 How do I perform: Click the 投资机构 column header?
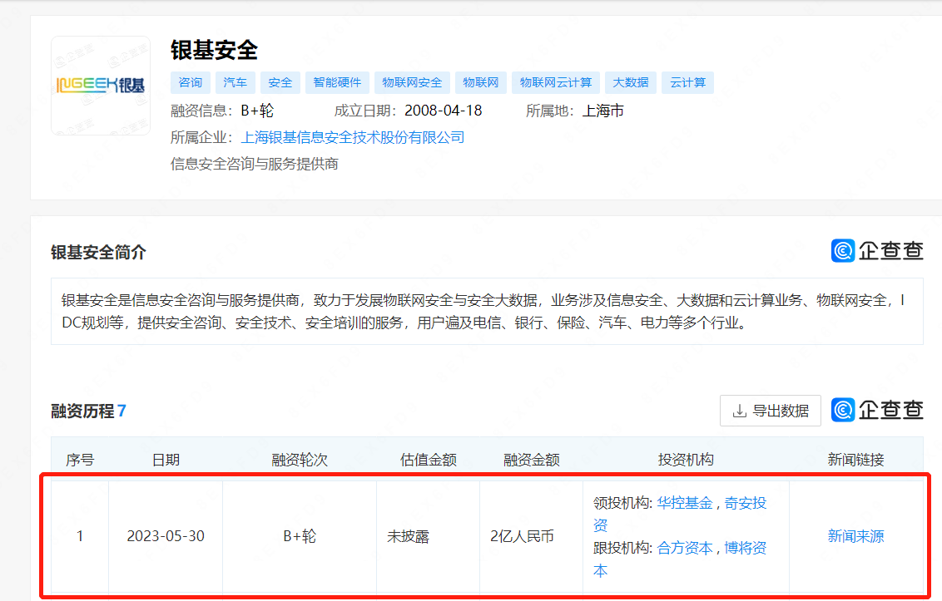tap(686, 460)
